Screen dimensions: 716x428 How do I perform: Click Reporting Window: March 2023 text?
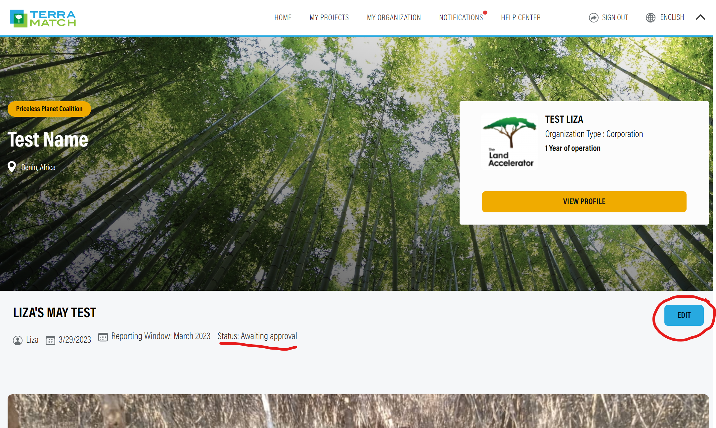(161, 336)
